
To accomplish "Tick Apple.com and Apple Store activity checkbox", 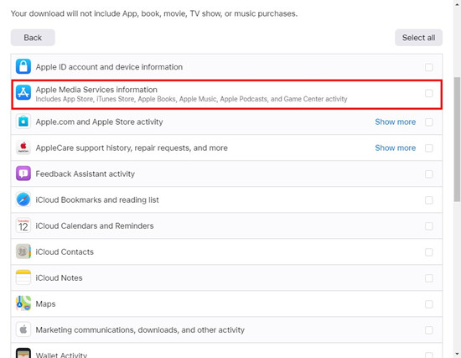I will [428, 122].
